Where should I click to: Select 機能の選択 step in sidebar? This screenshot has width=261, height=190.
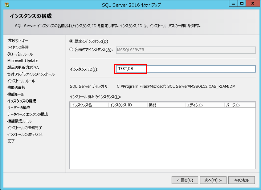pyautogui.click(x=16, y=87)
